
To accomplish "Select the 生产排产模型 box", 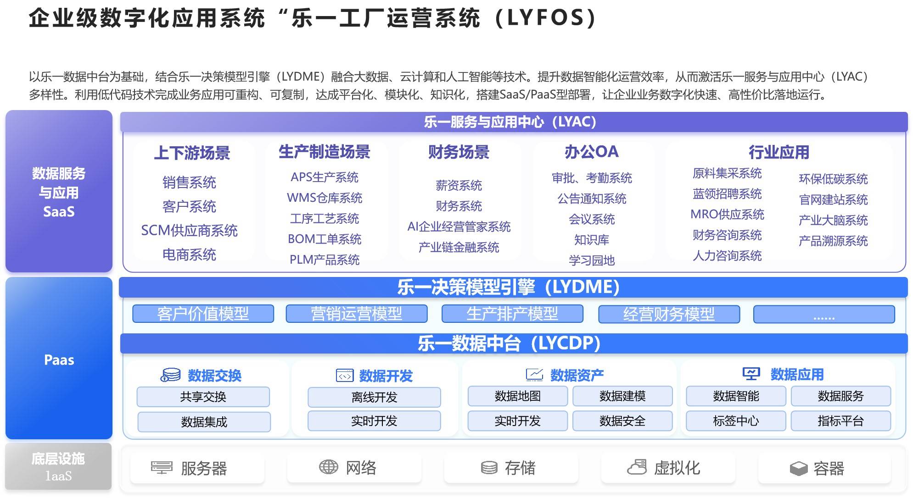I will 512,314.
